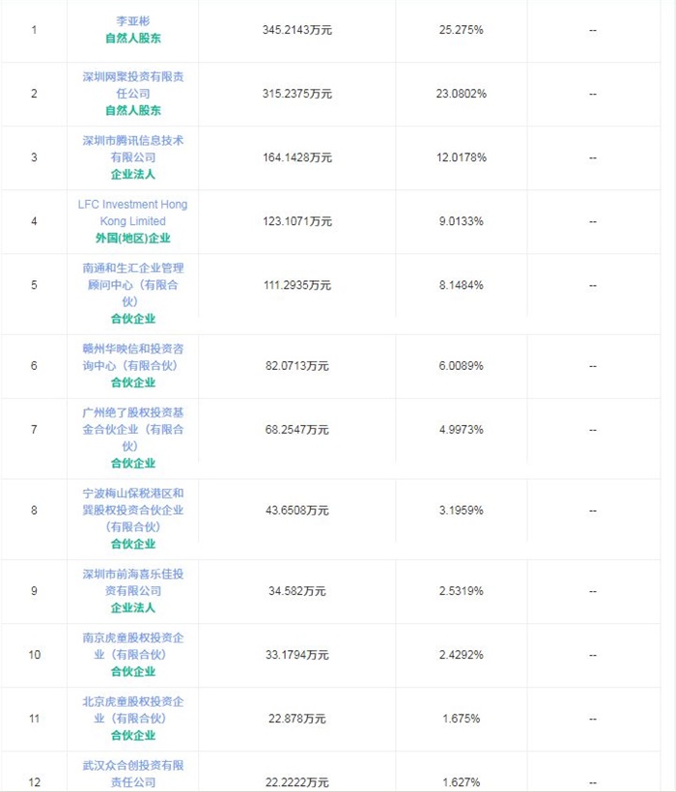Open 武汉众合创投资有限责任公司 link

pyautogui.click(x=133, y=774)
